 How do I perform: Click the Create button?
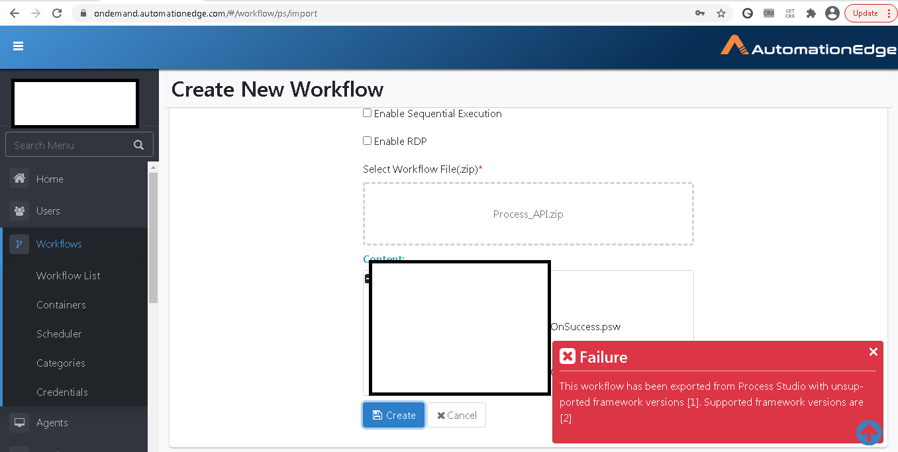(393, 415)
